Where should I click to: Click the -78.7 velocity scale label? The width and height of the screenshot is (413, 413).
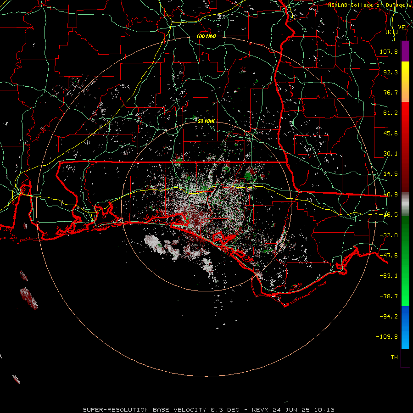[389, 296]
